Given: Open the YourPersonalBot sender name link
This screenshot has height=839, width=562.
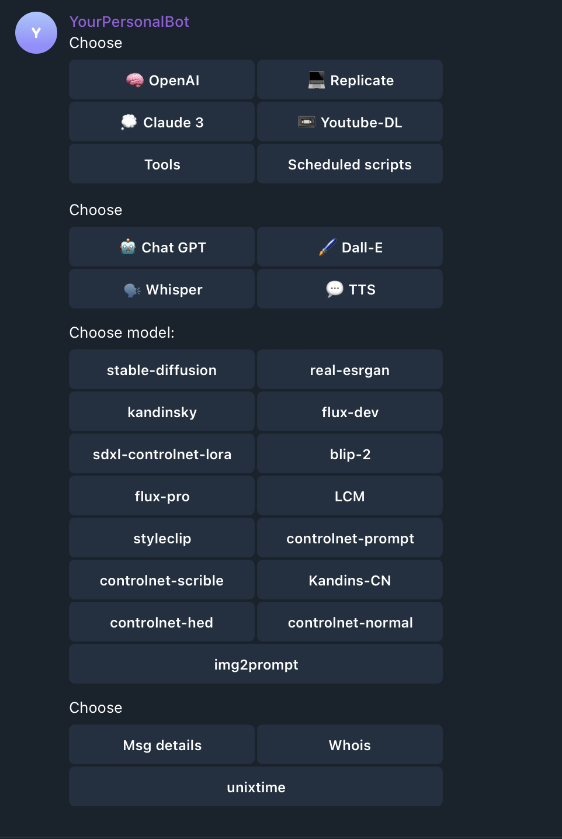Looking at the screenshot, I should (129, 22).
